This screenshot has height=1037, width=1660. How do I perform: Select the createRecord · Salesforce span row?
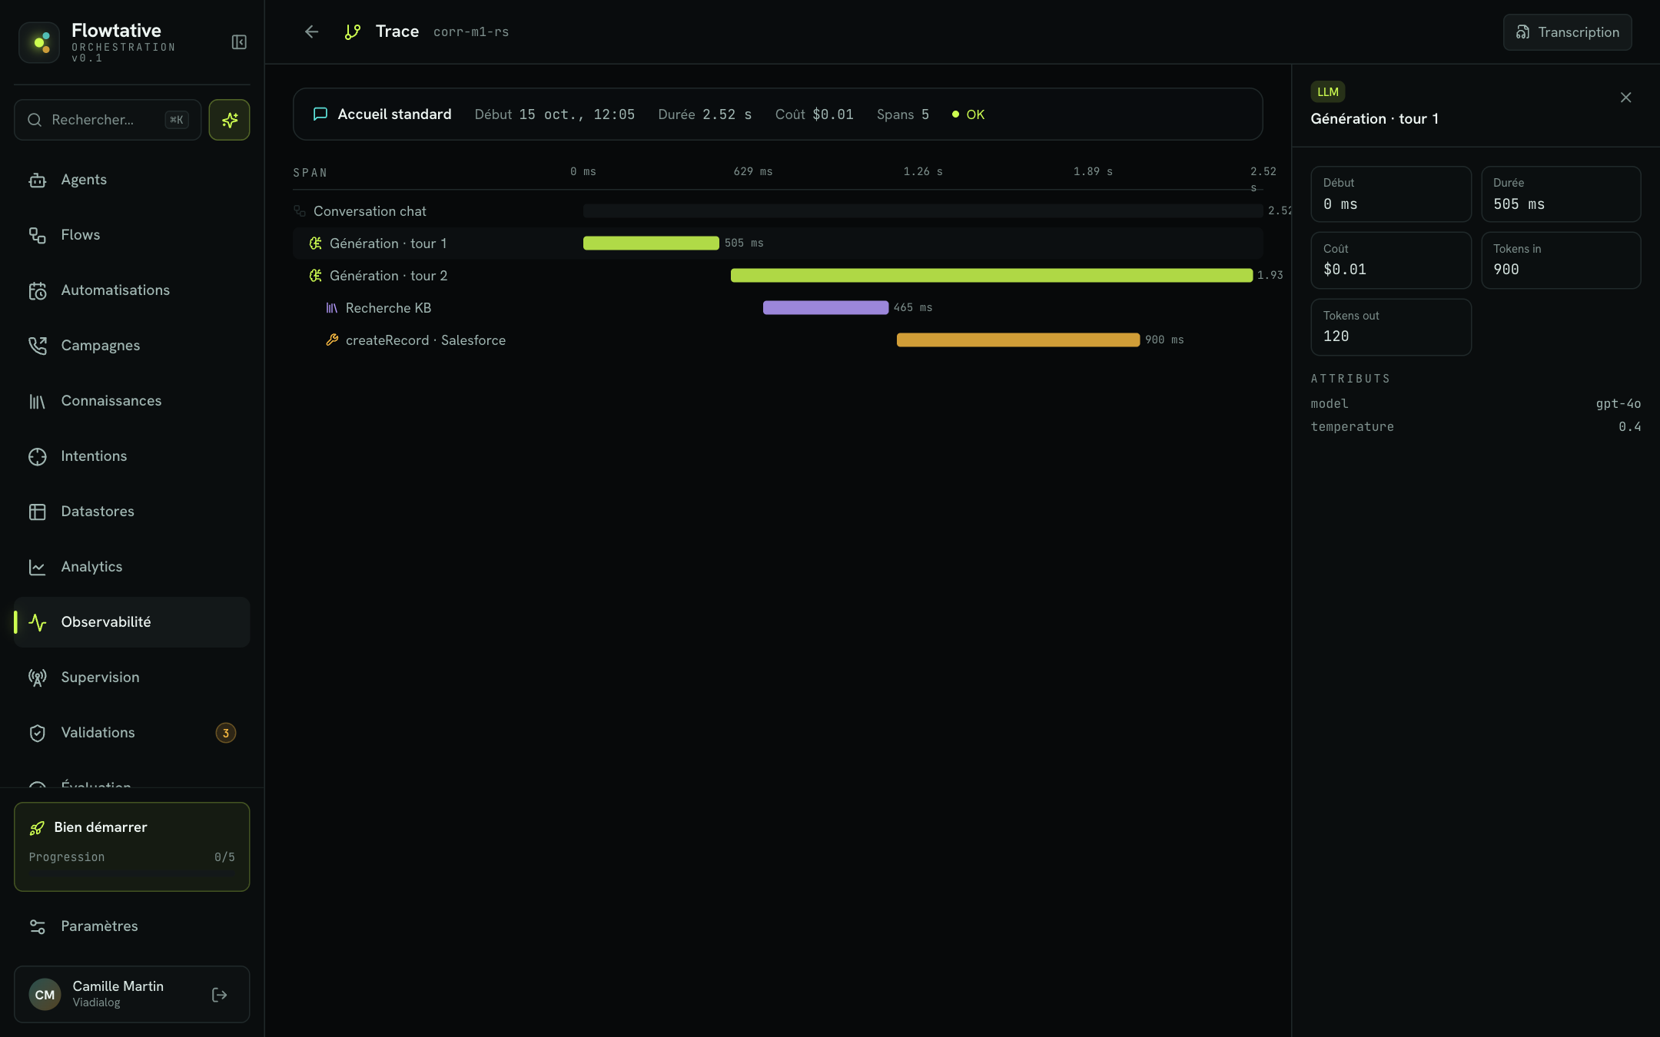click(778, 340)
